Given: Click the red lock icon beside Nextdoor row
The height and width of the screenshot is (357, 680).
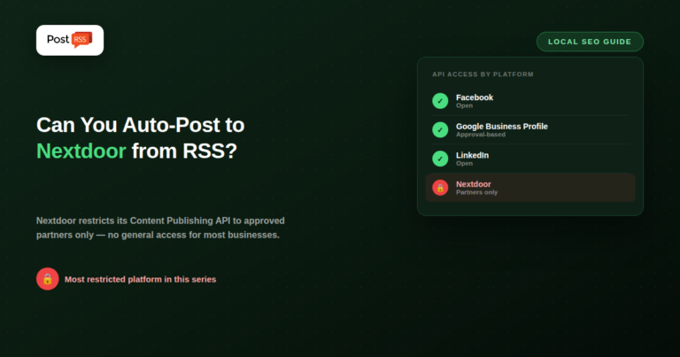Looking at the screenshot, I should coord(440,188).
